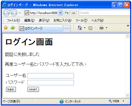Click the Internet Explorer logo in title bar
Image resolution: width=132 pixels, height=106 pixels.
5,5
